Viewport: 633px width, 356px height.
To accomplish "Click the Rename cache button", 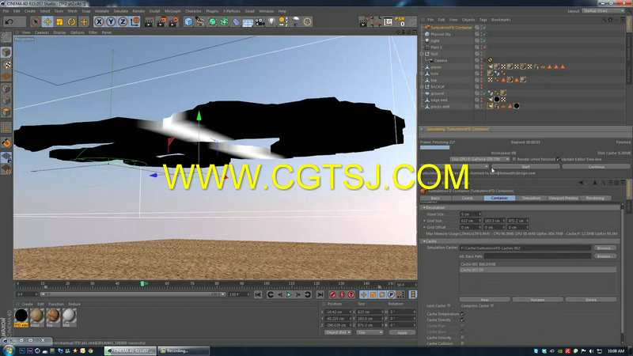I will tap(537, 300).
